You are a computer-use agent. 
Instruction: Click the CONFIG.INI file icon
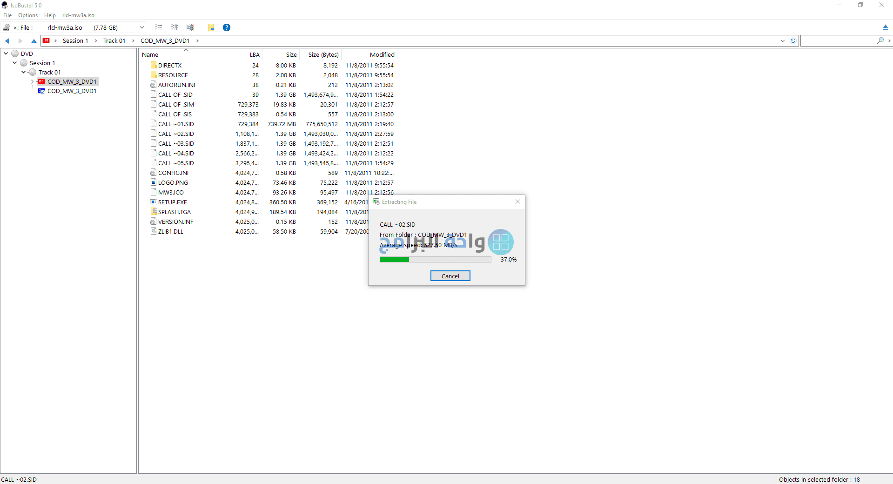153,173
